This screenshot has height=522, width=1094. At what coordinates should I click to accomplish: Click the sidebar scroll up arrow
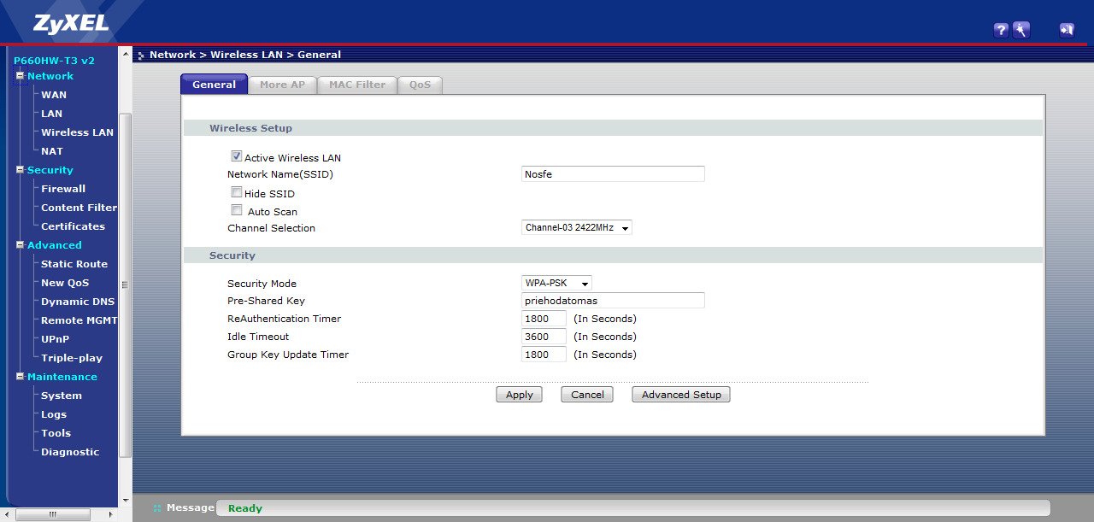pyautogui.click(x=126, y=54)
